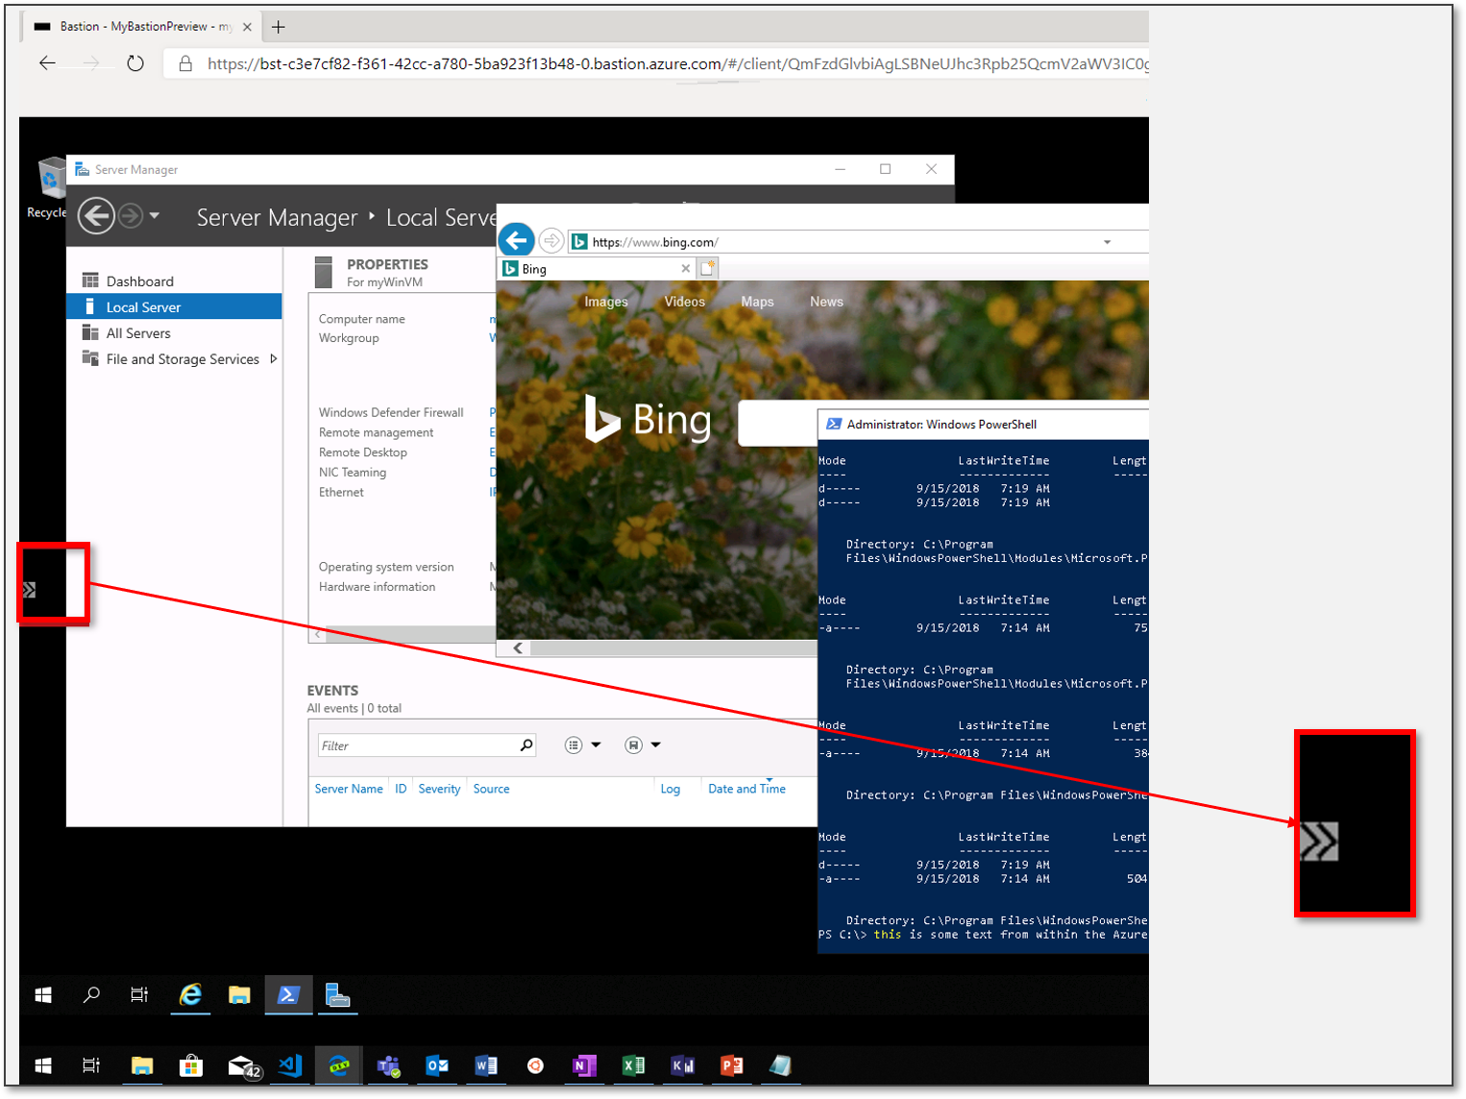
Task: Sort events by ID column
Action: (401, 789)
